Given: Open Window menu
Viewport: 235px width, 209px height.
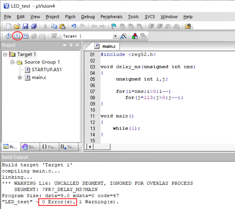Looking at the screenshot, I should [x=169, y=17].
